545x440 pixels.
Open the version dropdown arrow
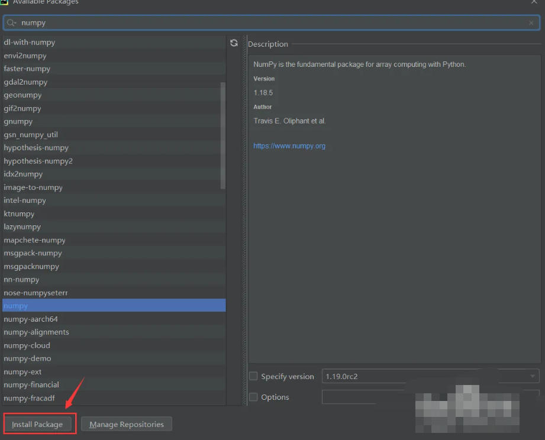tap(532, 376)
